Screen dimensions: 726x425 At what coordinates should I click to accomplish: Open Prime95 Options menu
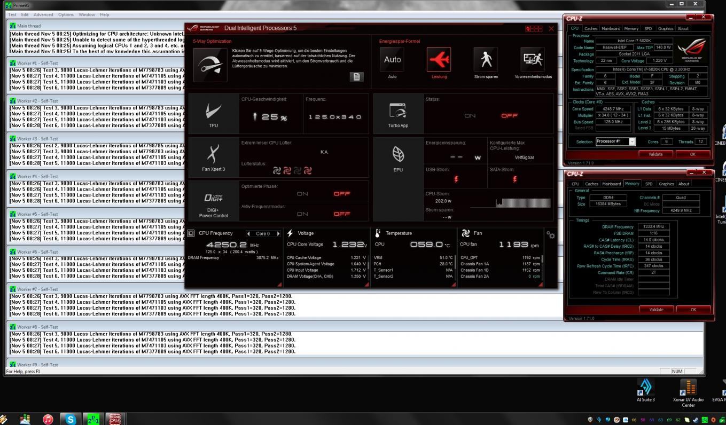66,14
